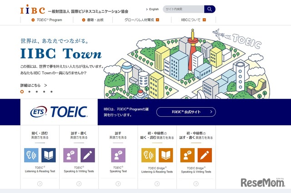The image size is (291, 193).
Task: Select the fourth carousel slide dot
Action: 44,92
